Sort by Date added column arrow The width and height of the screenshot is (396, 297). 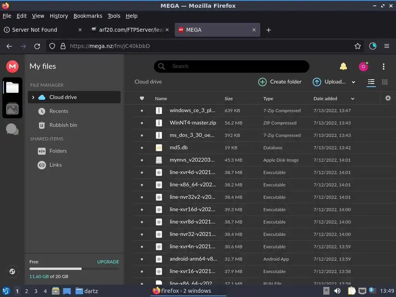tap(353, 99)
